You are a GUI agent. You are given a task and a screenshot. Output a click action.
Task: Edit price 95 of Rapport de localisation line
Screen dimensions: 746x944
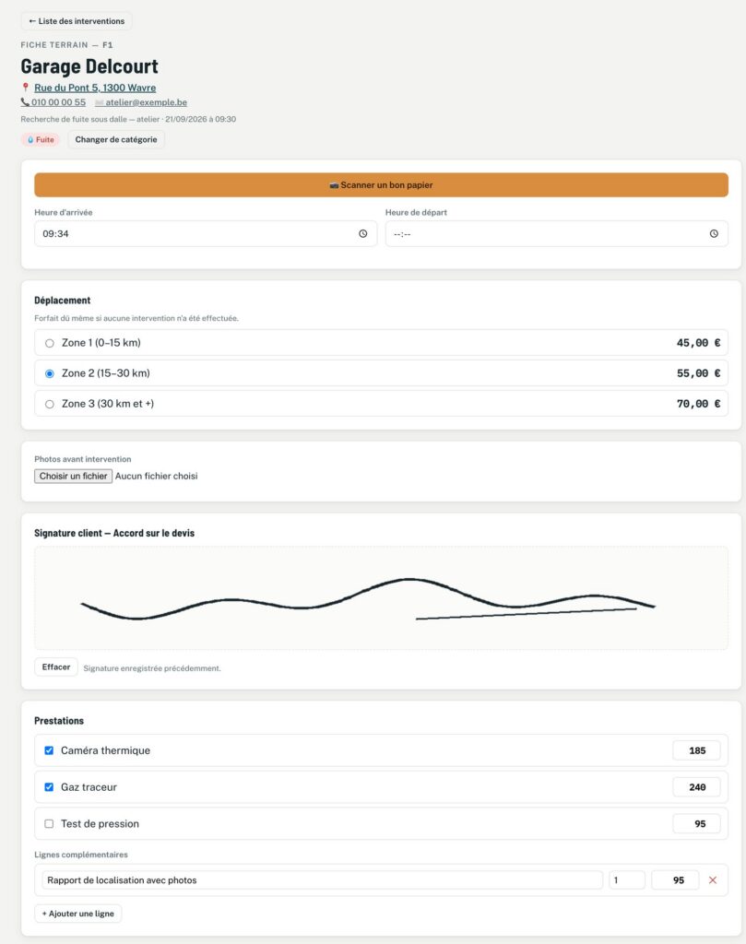point(676,880)
